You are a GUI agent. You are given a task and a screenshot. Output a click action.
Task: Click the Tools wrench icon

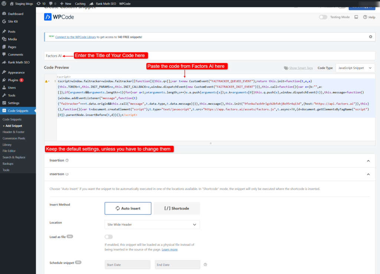[x=4, y=95]
